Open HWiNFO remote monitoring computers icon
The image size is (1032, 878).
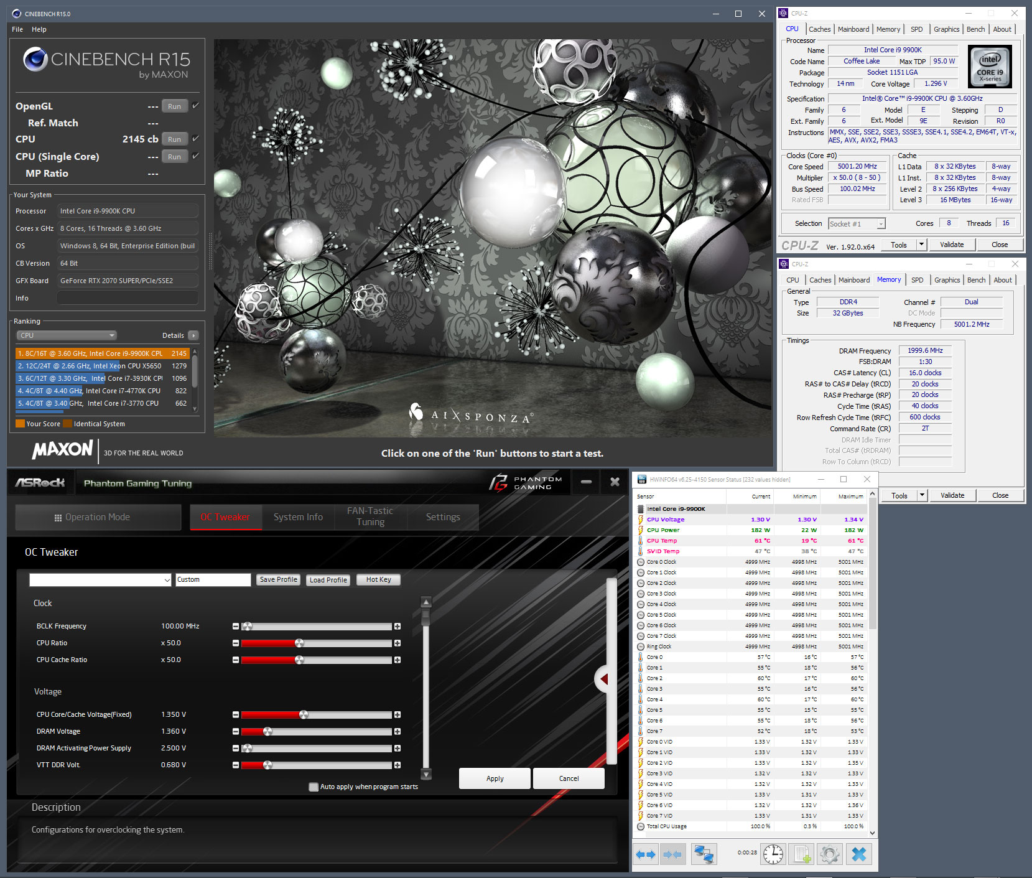(704, 854)
